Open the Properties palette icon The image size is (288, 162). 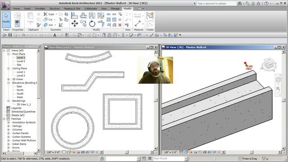pyautogui.click(x=18, y=23)
